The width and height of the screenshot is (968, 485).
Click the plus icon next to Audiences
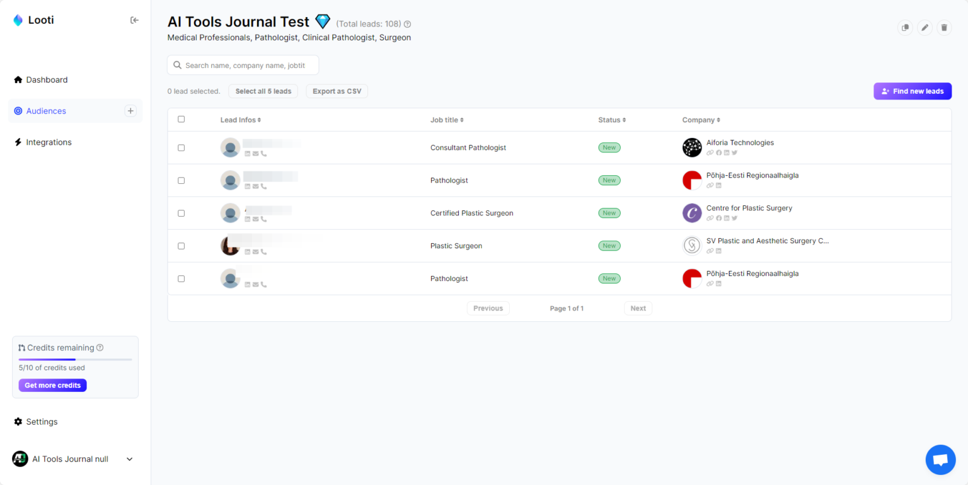click(x=130, y=110)
